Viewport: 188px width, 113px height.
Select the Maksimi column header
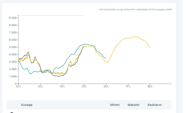coord(134,105)
